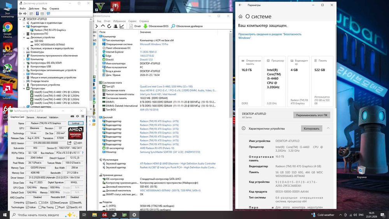Switch to Sensors tab in GPU-Z
389x219 pixels.
click(30, 117)
